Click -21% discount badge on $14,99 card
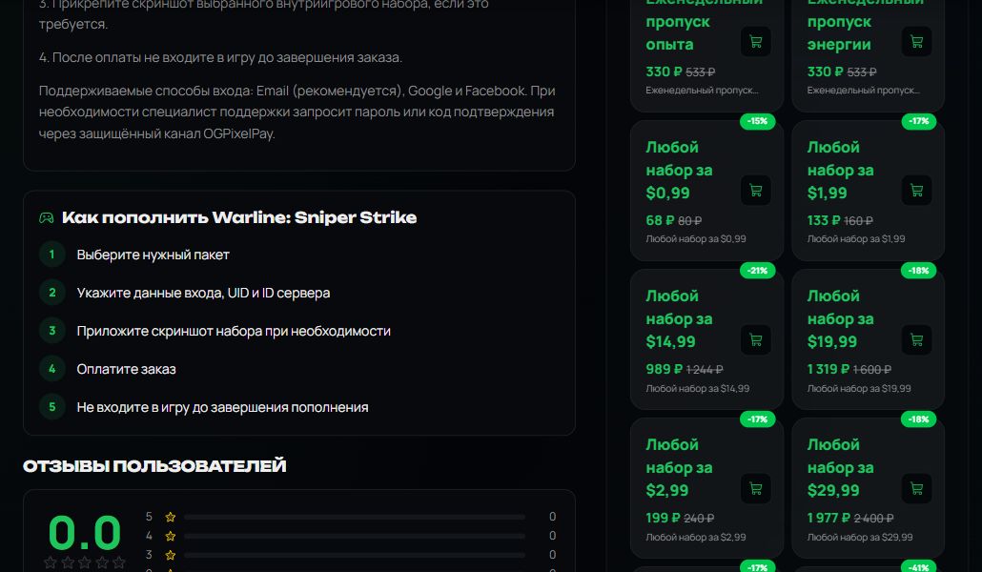 pyautogui.click(x=757, y=271)
